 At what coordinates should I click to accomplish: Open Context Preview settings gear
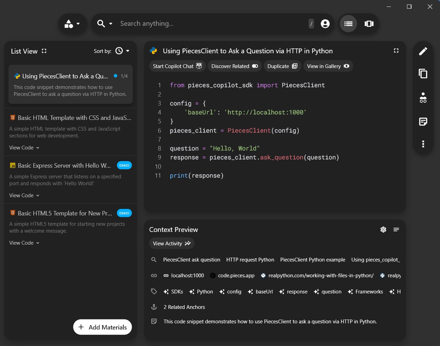[x=383, y=230]
